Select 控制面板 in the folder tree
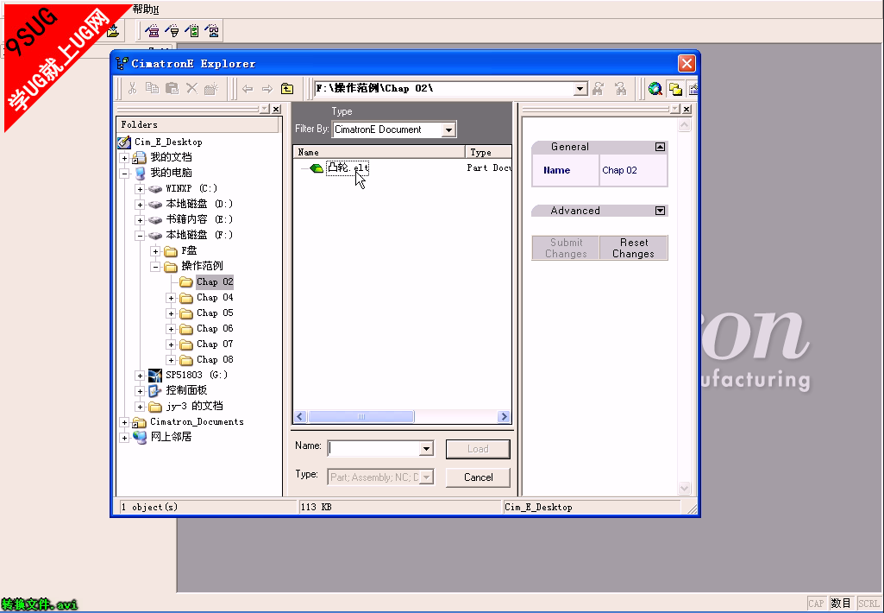Image resolution: width=884 pixels, height=613 pixels. (186, 390)
